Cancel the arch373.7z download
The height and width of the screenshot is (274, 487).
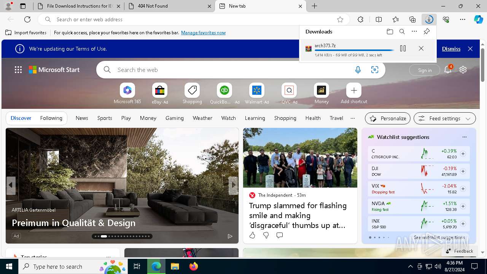(421, 48)
